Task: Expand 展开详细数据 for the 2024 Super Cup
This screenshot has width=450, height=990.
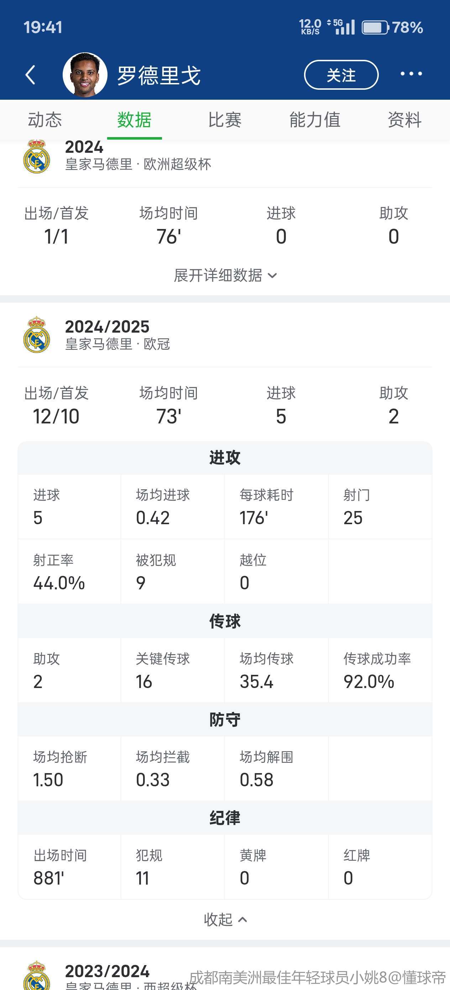Action: click(225, 275)
